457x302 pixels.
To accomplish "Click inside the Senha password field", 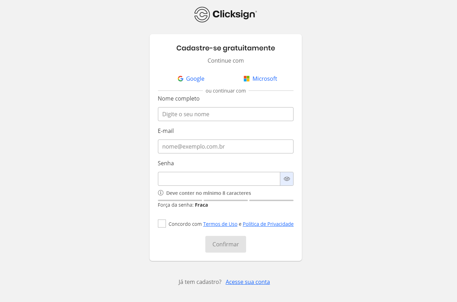I will (219, 178).
